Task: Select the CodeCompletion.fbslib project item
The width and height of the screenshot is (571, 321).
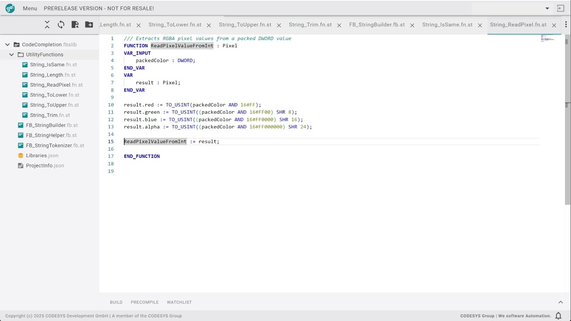Action: coord(49,45)
